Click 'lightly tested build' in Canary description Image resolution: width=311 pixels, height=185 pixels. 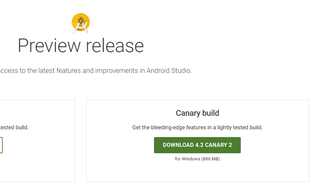[x=239, y=128]
